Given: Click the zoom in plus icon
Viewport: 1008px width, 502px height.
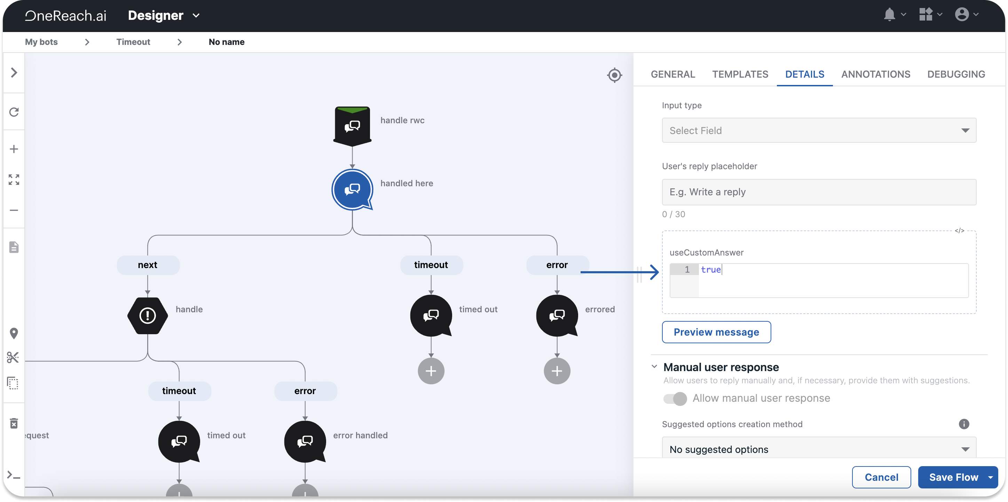Looking at the screenshot, I should coord(14,149).
